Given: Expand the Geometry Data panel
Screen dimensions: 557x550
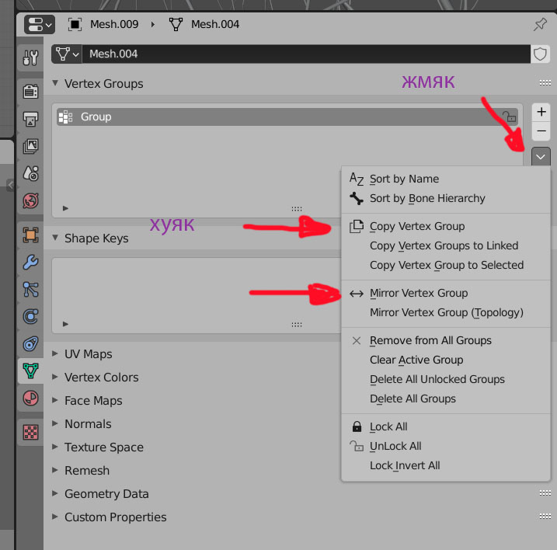Looking at the screenshot, I should (55, 493).
